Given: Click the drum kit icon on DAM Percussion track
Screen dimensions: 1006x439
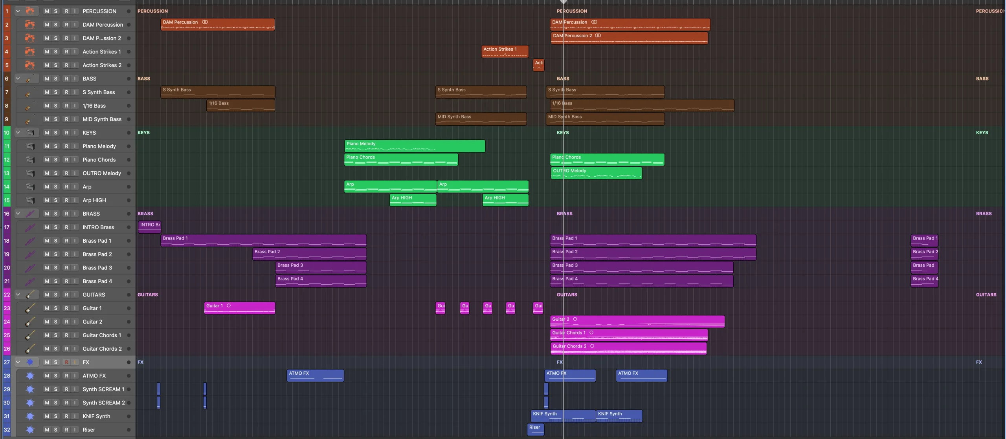Looking at the screenshot, I should click(30, 25).
